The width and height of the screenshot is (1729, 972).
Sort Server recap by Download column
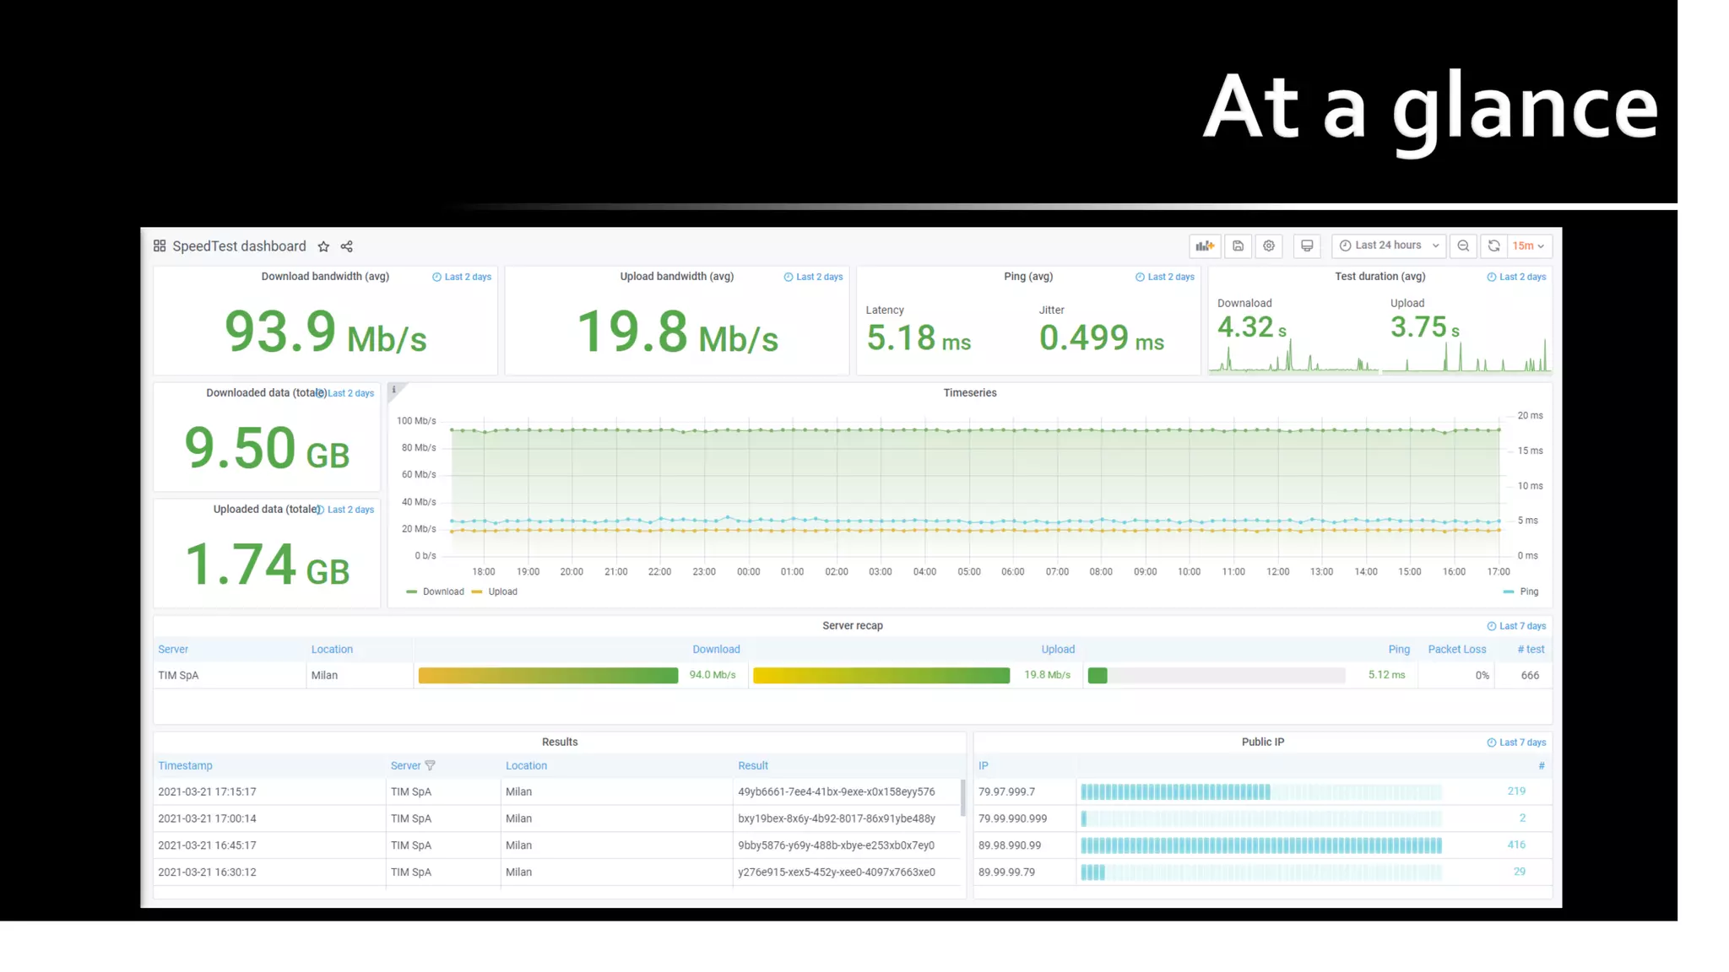[x=716, y=649]
